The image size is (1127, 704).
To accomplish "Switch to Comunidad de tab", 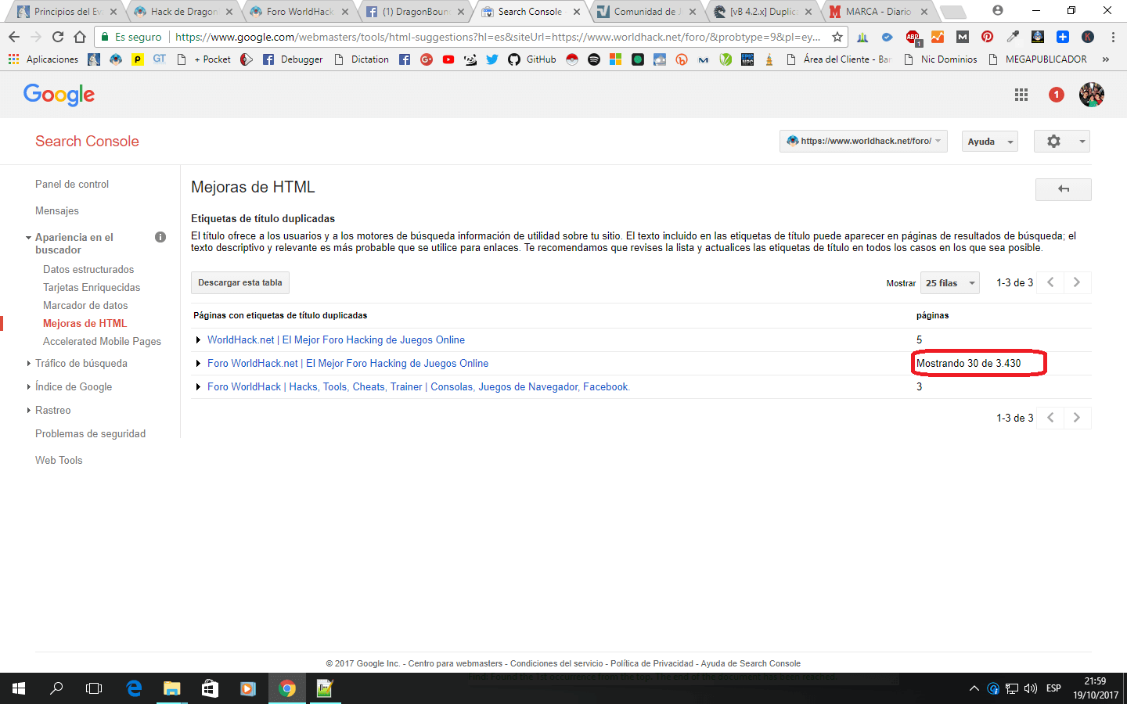I will [x=647, y=12].
